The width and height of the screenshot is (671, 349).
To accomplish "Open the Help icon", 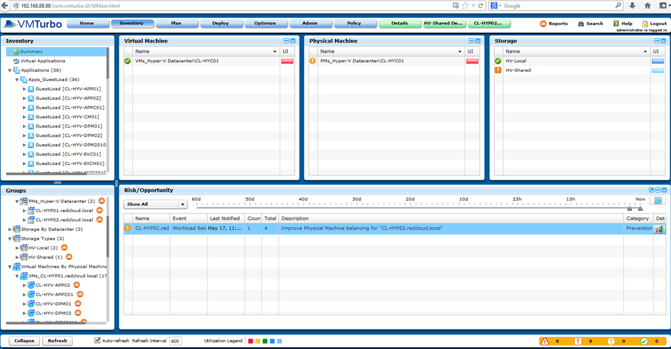I will pyautogui.click(x=616, y=24).
